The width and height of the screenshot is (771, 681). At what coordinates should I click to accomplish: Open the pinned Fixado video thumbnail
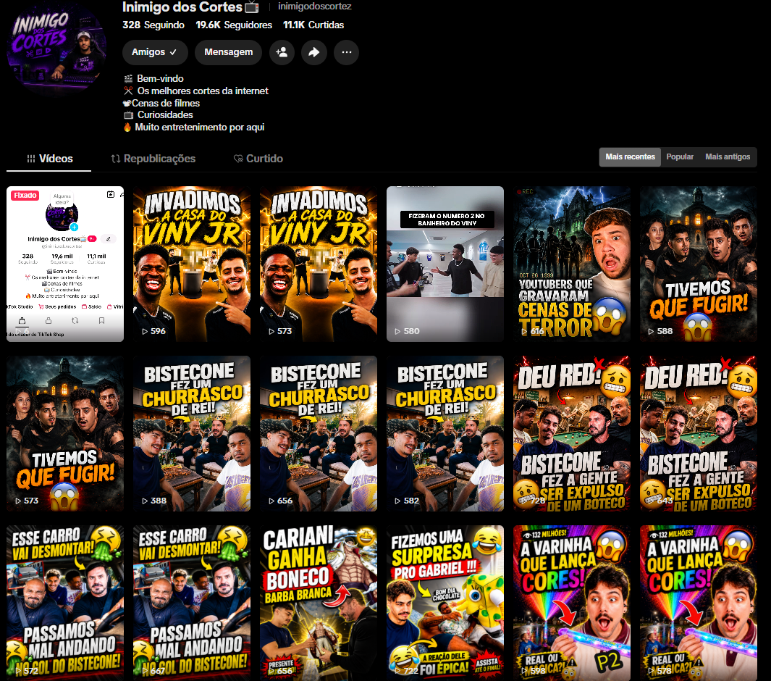[x=65, y=264]
